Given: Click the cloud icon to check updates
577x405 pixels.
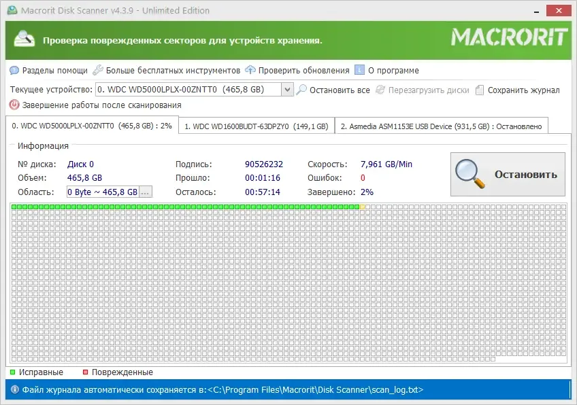Looking at the screenshot, I should [x=250, y=70].
